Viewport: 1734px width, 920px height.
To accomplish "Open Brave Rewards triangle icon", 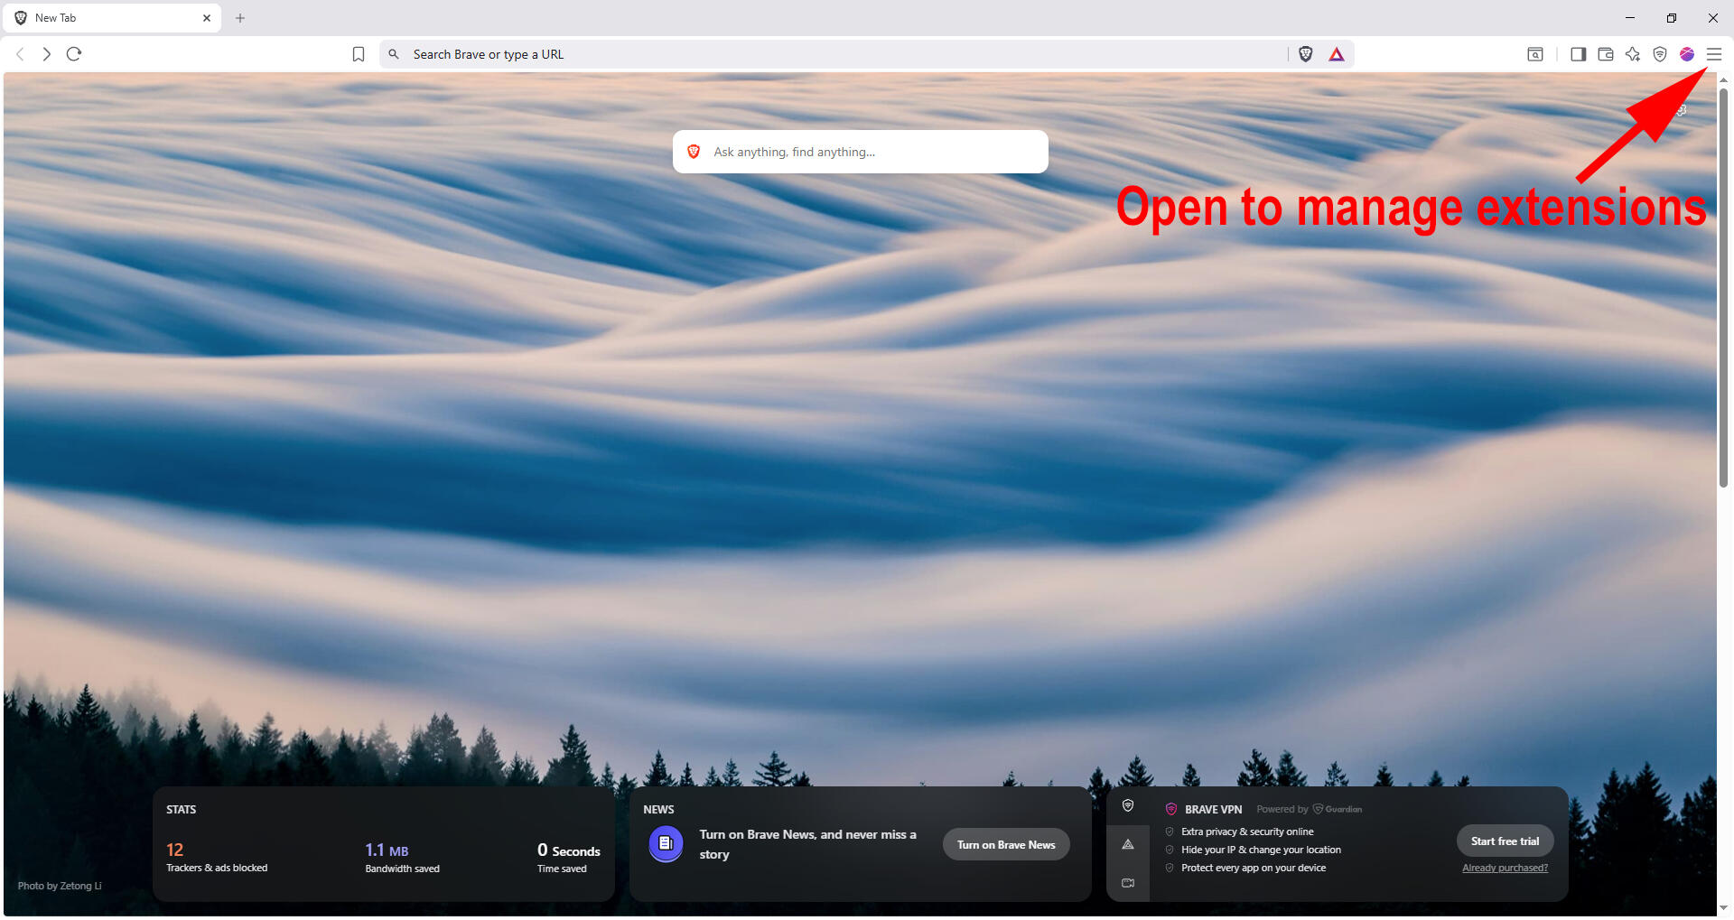I will 1337,54.
